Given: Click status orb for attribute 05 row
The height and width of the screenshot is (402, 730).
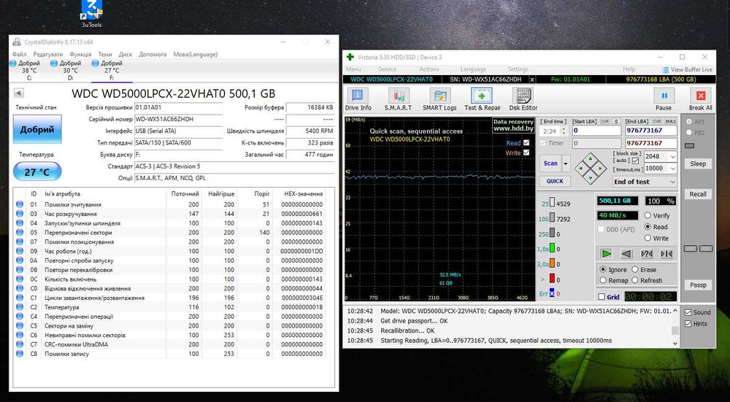Looking at the screenshot, I should 20,232.
